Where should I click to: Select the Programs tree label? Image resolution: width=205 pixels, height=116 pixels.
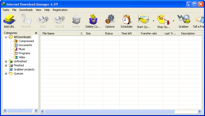point(24,53)
